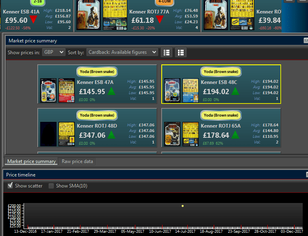Click the red down arrow on ROTJ 77A
Screen dimensions: 308x236
tap(160, 20)
